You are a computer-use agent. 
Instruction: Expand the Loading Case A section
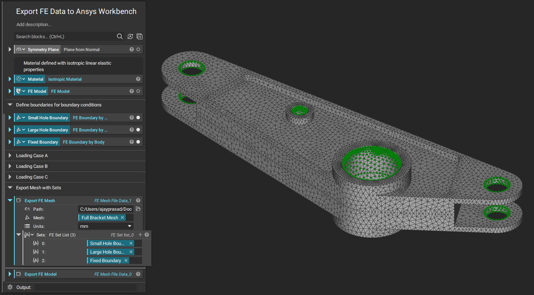pyautogui.click(x=10, y=155)
